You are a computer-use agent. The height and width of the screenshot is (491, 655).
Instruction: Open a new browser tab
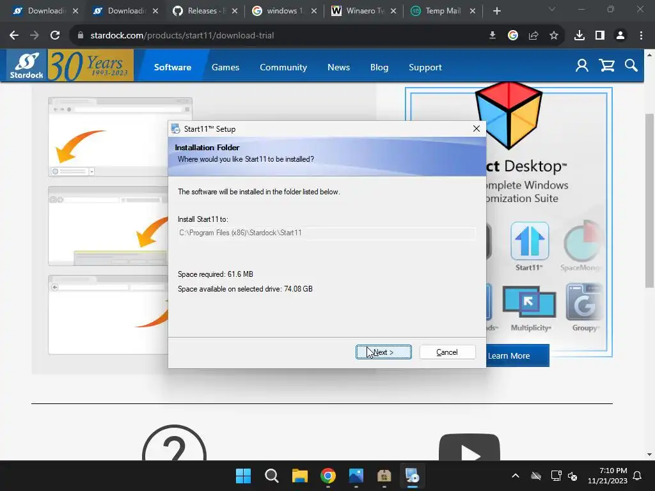coord(496,11)
